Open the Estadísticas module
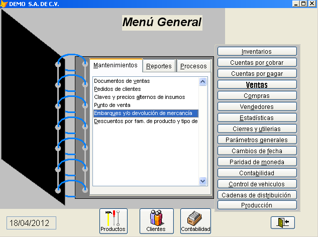This screenshot has width=318, height=237. [x=257, y=117]
